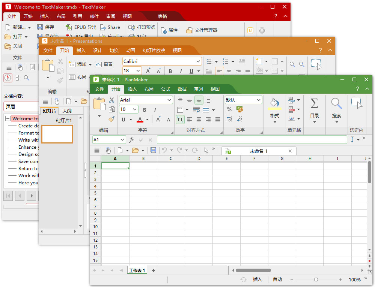Screen dimensions: 375x287
Task: Open the font color dropdown arrow in PlanMaker
Action: [x=147, y=120]
